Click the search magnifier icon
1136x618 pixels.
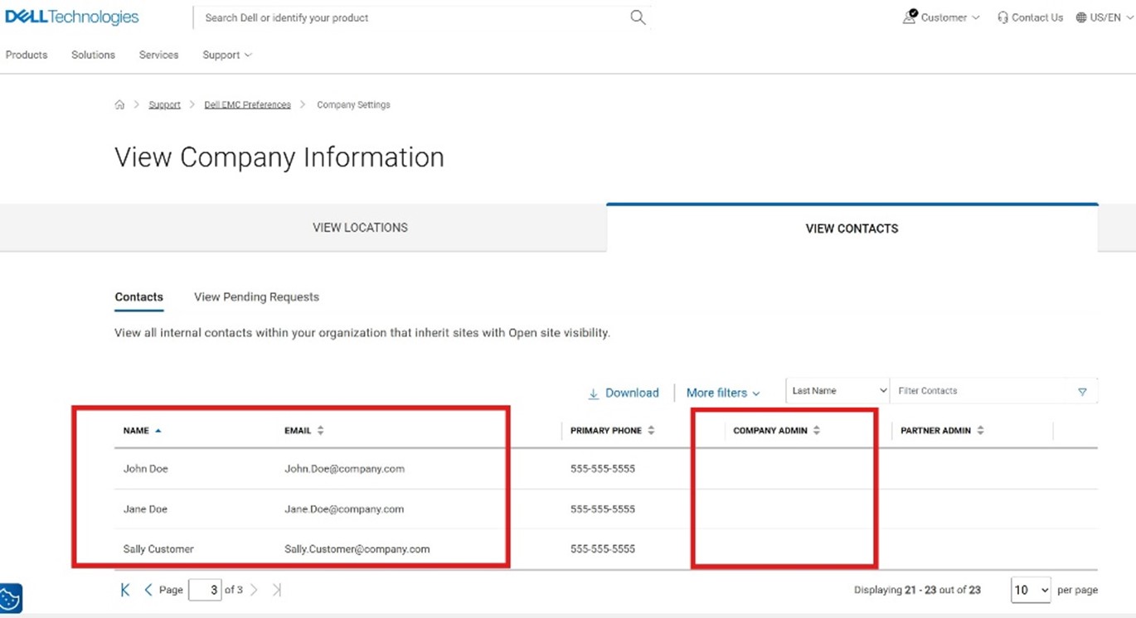(637, 17)
